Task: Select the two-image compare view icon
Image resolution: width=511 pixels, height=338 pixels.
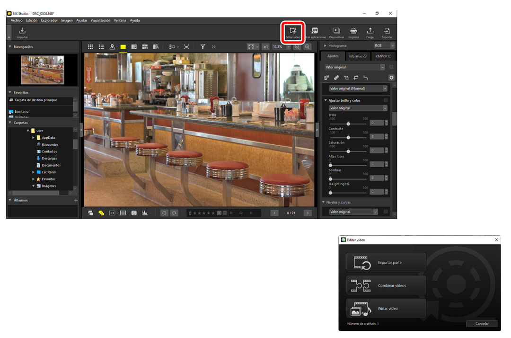Action: point(134,47)
